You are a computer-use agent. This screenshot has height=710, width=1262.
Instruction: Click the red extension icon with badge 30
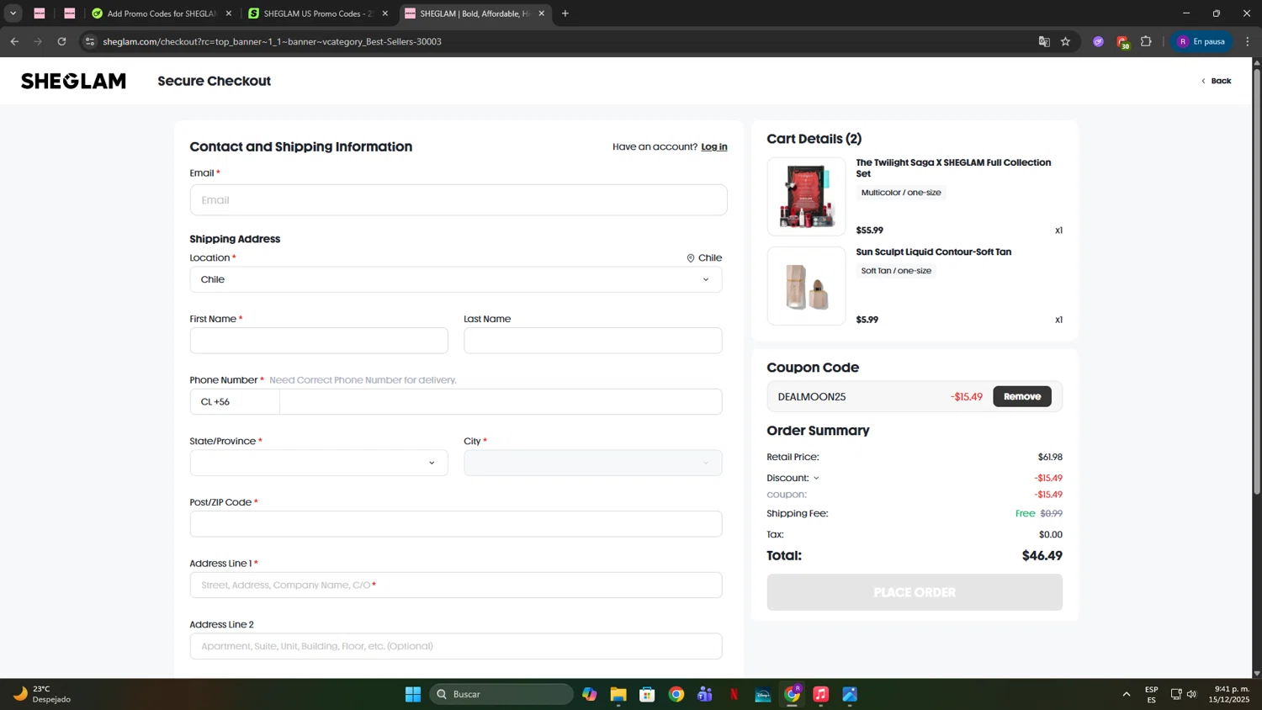1122,41
